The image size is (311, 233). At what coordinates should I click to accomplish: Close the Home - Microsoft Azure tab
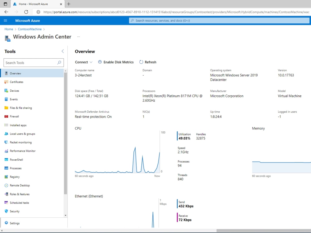[61, 4]
